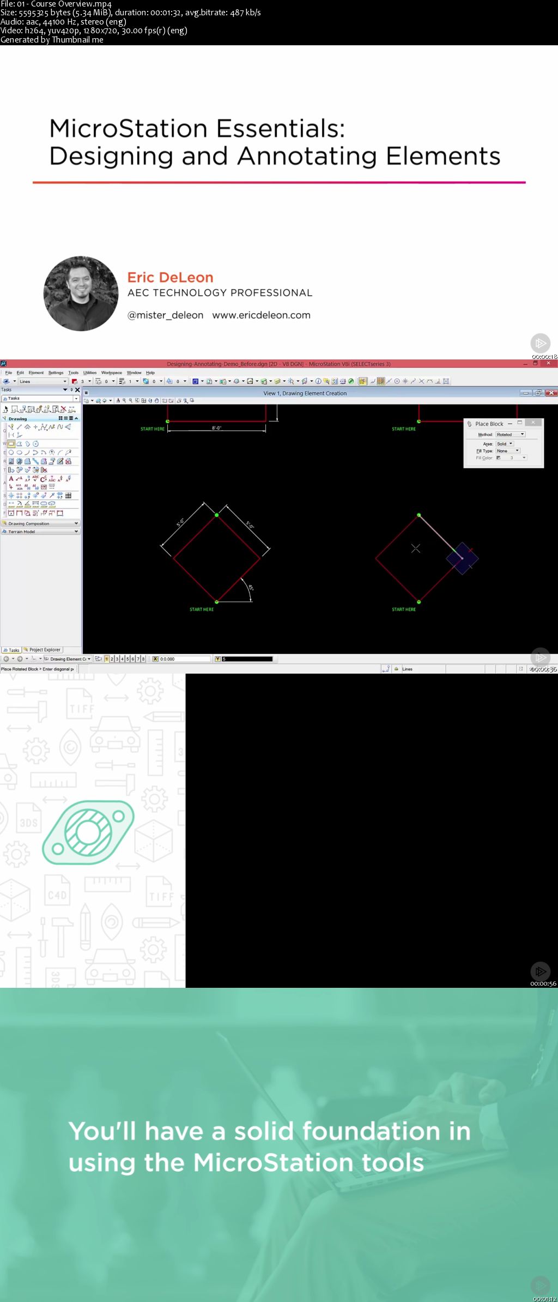Click the Zoom In magnifier icon

[124, 400]
